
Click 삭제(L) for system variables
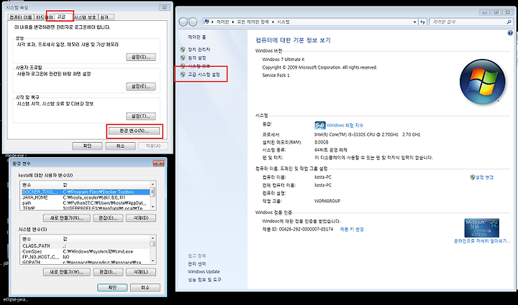coord(141,272)
